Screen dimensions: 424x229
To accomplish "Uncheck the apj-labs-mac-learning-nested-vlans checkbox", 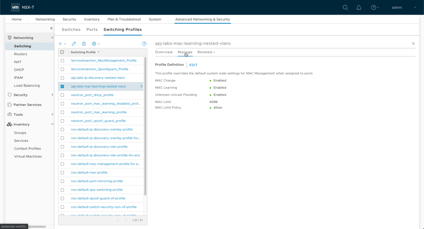I will coord(62,86).
